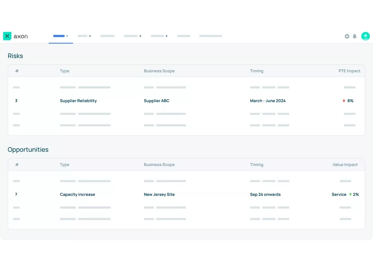Click the red down arrow beside 8%

pos(344,101)
